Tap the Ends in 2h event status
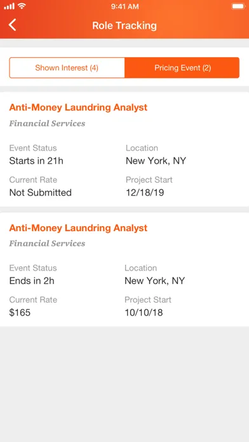The height and width of the screenshot is (442, 249). [32, 281]
